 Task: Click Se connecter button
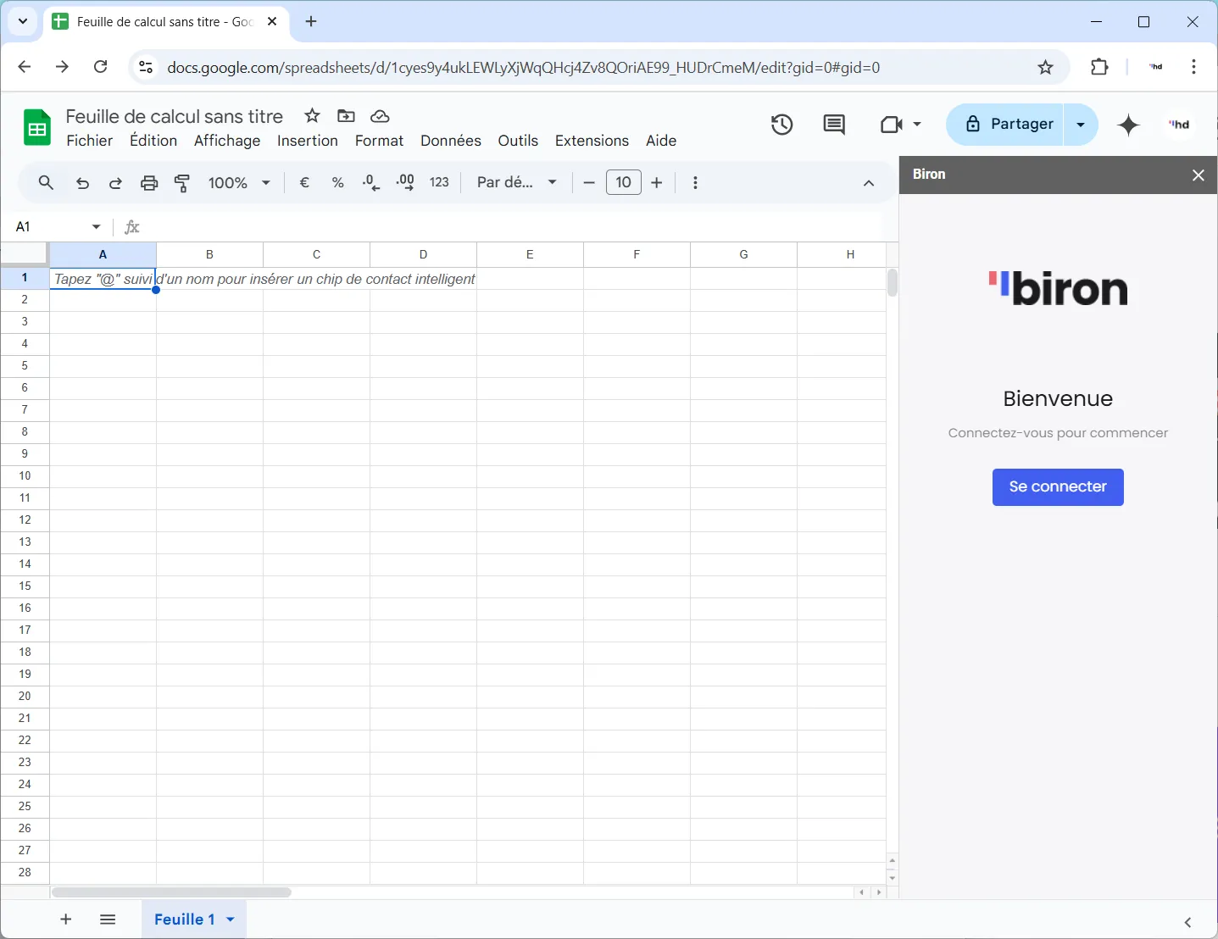click(x=1058, y=487)
